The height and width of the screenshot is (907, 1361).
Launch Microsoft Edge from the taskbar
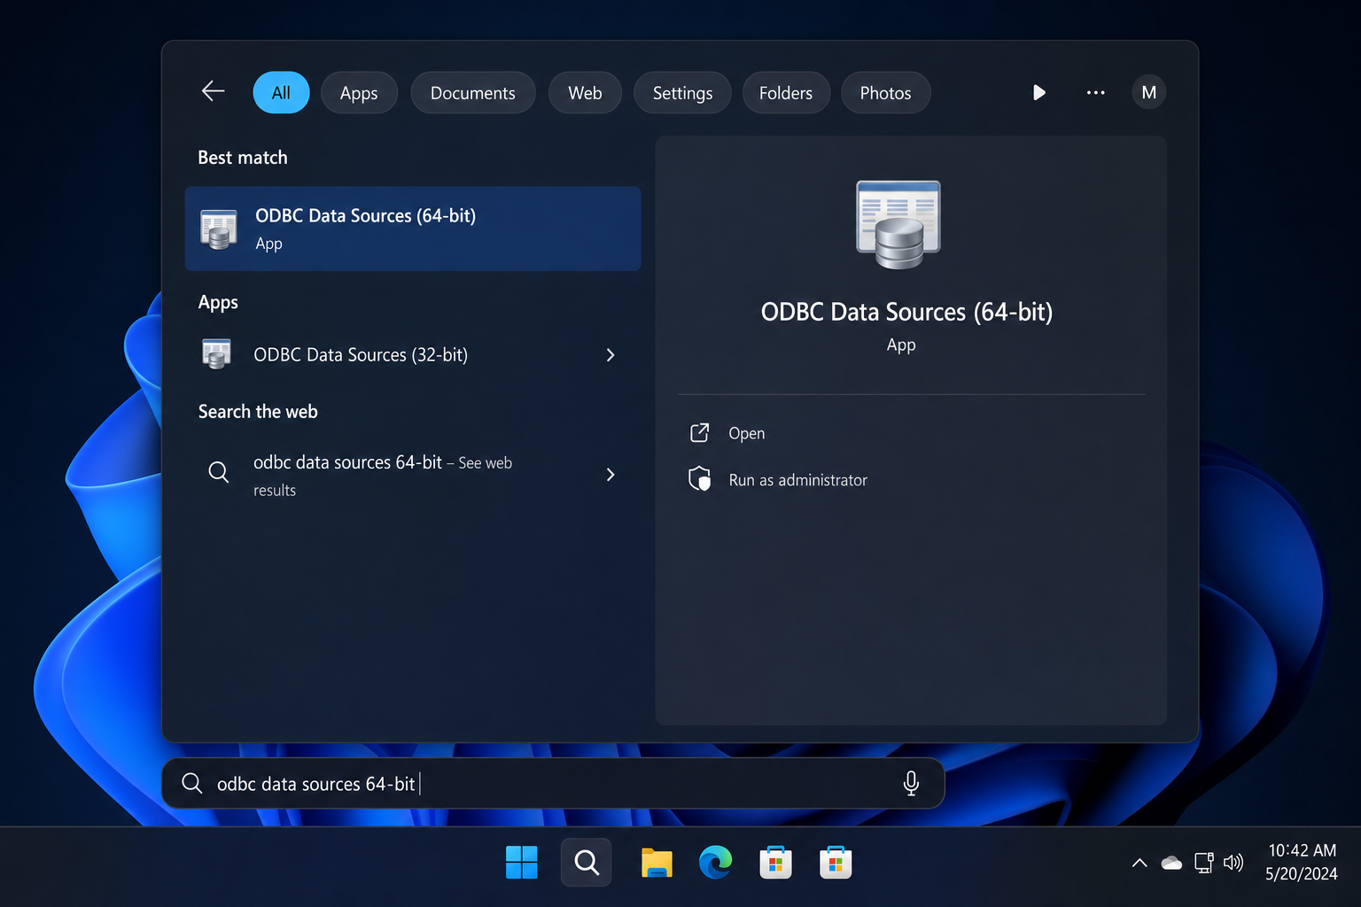tap(716, 862)
